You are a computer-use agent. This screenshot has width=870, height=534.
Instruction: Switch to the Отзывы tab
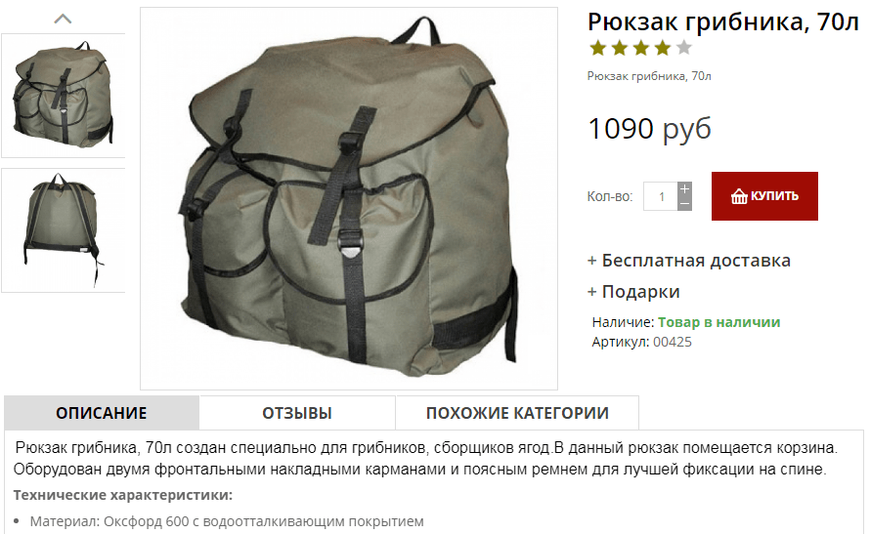point(297,413)
